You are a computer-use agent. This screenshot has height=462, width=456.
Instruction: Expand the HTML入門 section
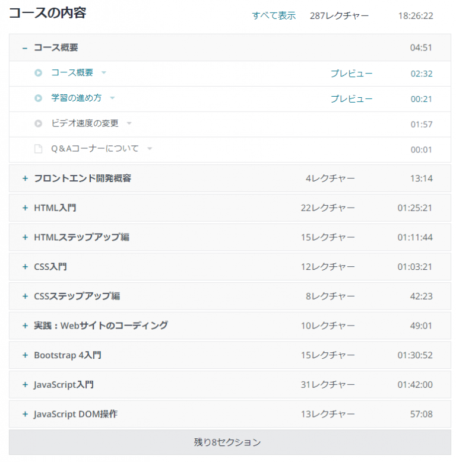tap(25, 208)
